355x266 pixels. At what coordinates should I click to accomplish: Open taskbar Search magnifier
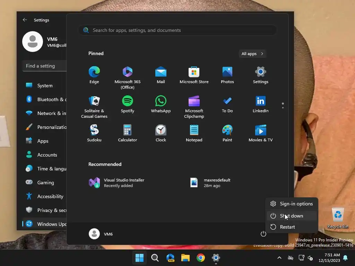click(x=155, y=258)
